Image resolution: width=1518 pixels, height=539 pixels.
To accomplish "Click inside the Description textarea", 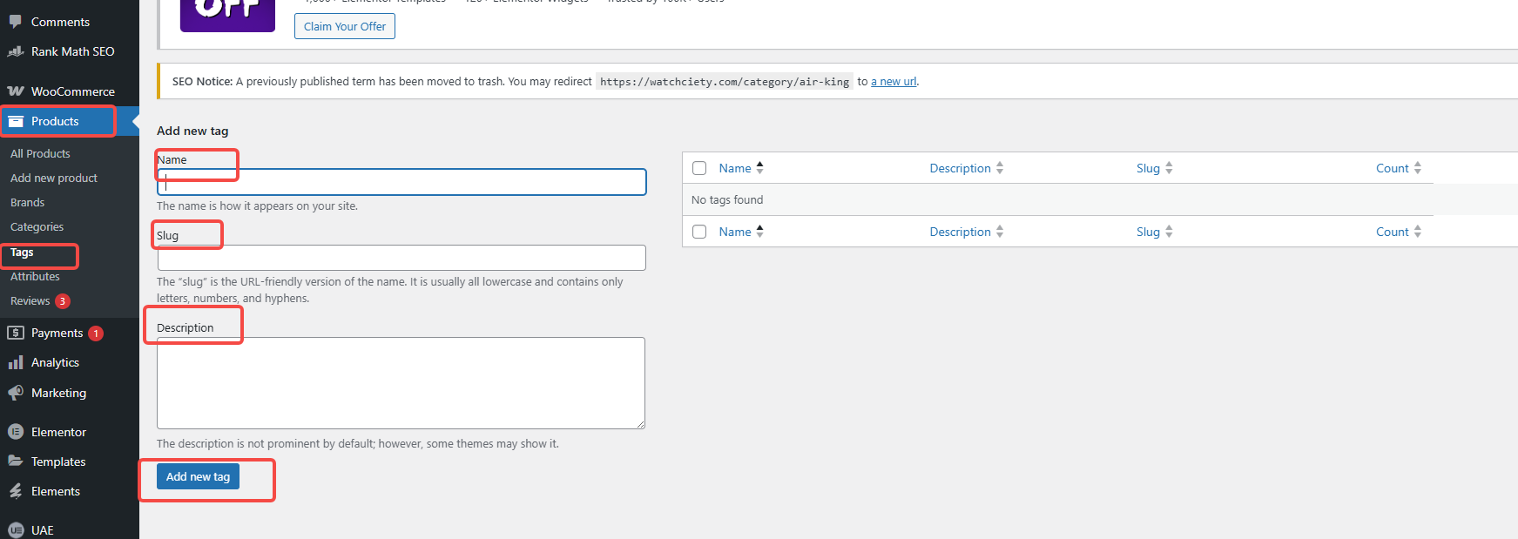I will (401, 383).
